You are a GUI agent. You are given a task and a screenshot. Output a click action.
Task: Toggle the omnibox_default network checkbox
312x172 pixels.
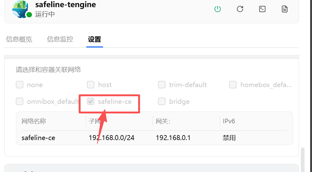[20, 101]
